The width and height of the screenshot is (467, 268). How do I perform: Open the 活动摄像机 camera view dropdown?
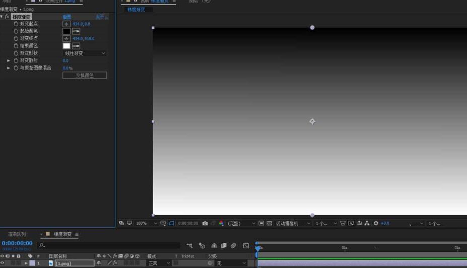[x=293, y=223]
